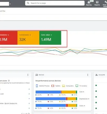
Task: Click the 20.5% clicks value
Action: point(63,108)
